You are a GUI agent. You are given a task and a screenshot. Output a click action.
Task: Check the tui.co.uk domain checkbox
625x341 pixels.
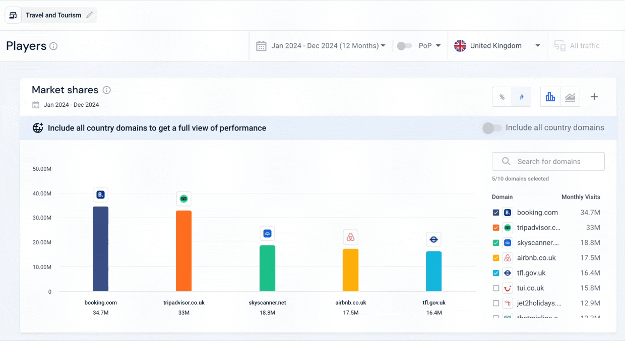[x=496, y=288]
